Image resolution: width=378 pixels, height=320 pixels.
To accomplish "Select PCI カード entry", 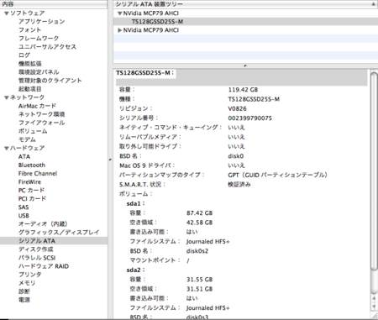I will tap(32, 198).
